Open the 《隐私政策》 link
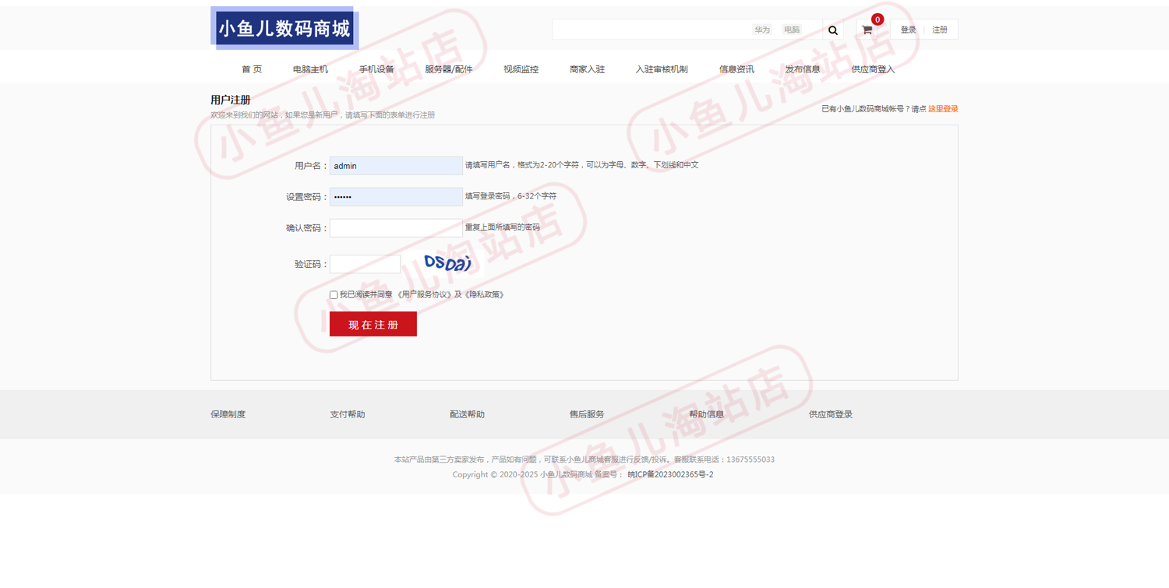Screen dimensions: 1169x588 [x=484, y=295]
